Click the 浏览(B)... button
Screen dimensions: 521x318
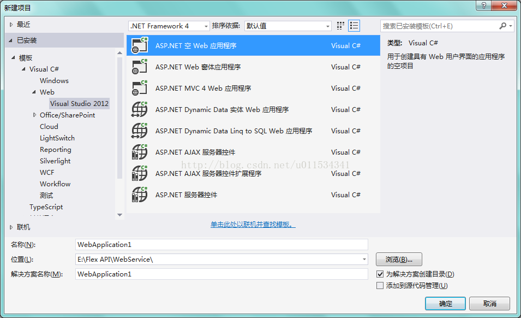pyautogui.click(x=399, y=259)
